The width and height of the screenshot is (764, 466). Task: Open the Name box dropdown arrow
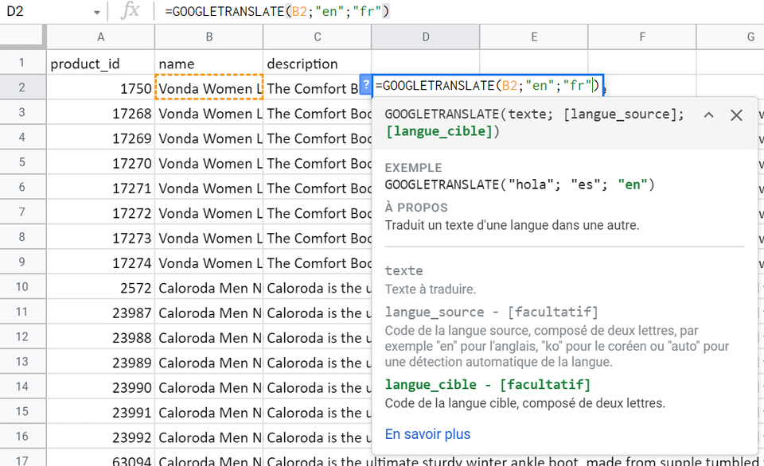(96, 12)
